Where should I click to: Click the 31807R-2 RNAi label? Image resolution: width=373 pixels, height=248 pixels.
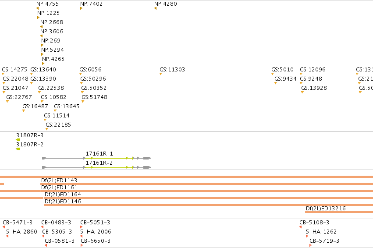30,145
